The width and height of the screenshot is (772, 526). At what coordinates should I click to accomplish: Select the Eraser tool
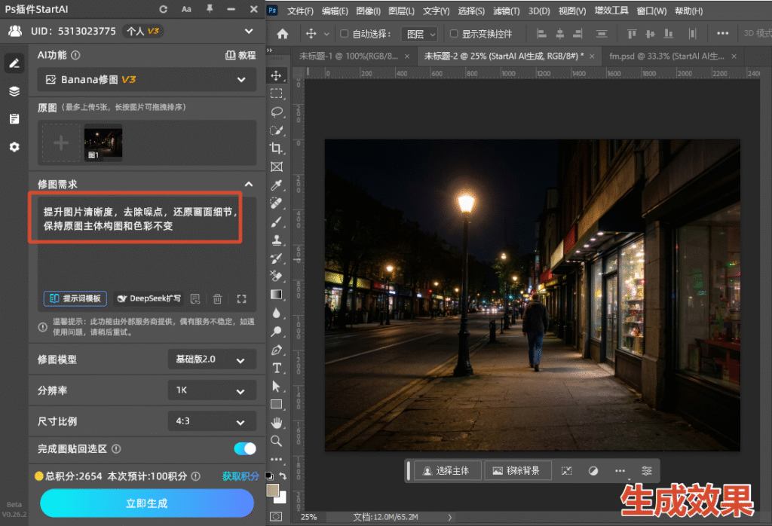(276, 276)
